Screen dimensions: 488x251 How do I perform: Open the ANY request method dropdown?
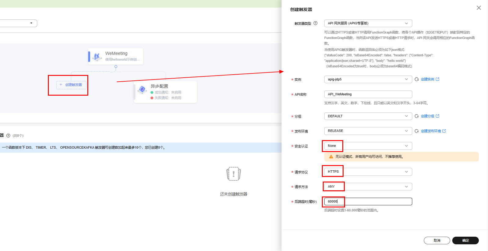pos(368,186)
